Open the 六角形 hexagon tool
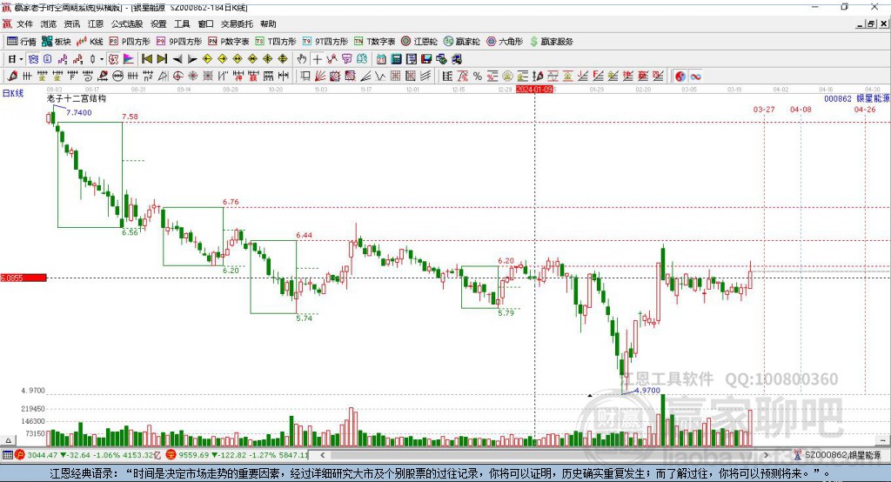 (x=505, y=42)
